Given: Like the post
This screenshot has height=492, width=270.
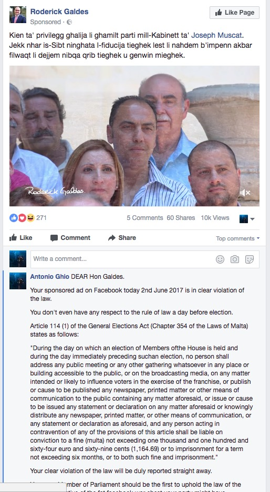Looking at the screenshot, I should coord(20,238).
